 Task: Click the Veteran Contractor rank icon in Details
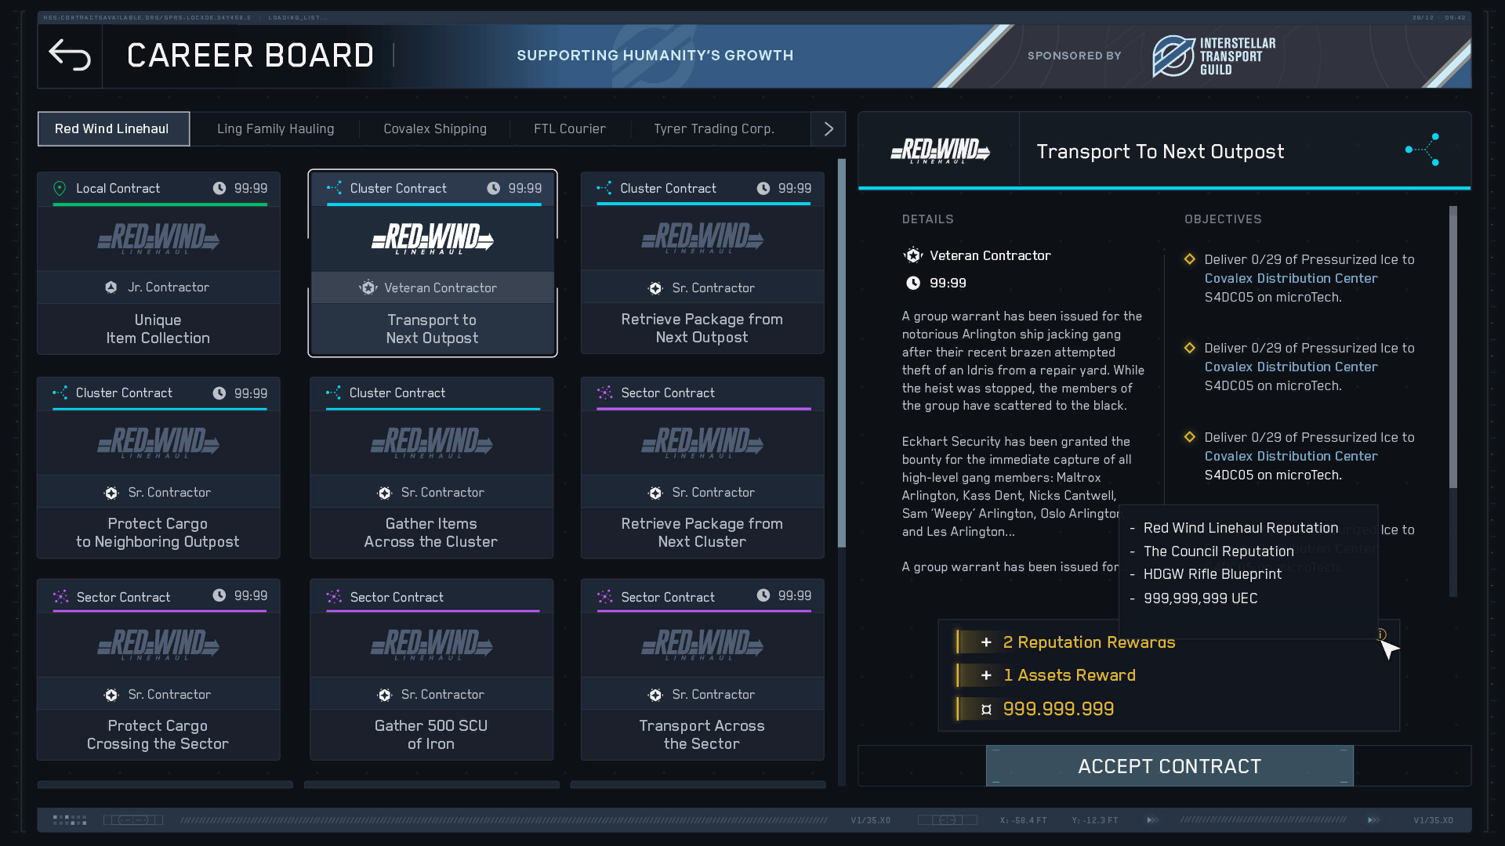[913, 255]
